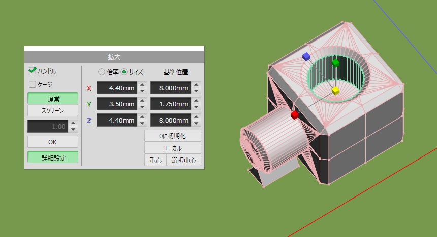The width and height of the screenshot is (437, 237).
Task: Decrease Z base position with down arrow
Action: tap(196, 123)
